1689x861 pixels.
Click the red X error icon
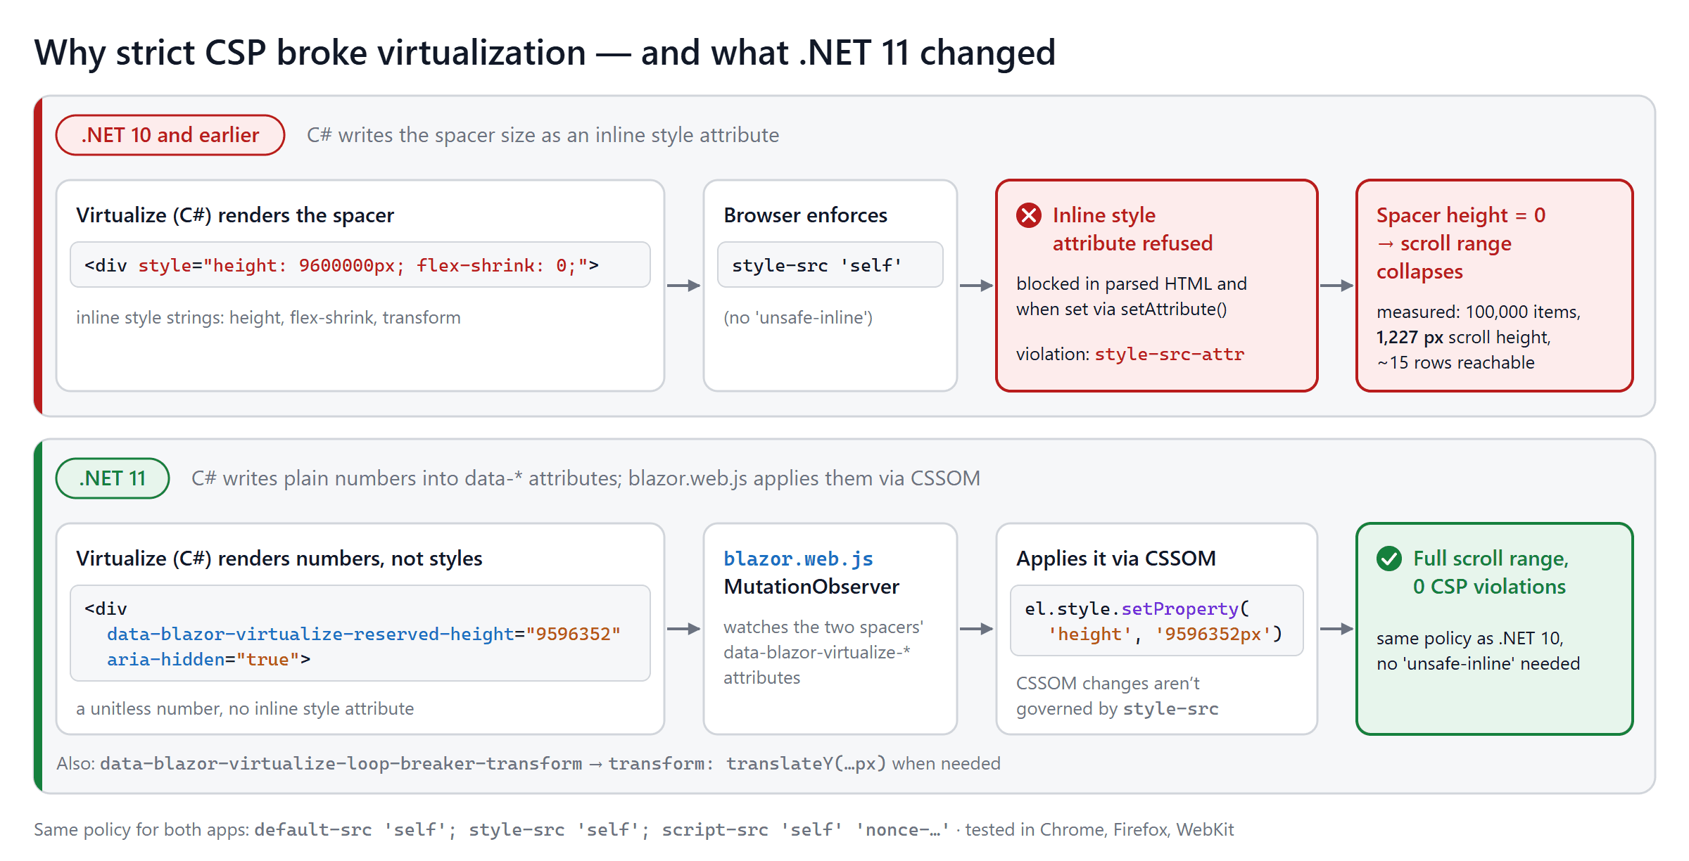pos(1029,215)
